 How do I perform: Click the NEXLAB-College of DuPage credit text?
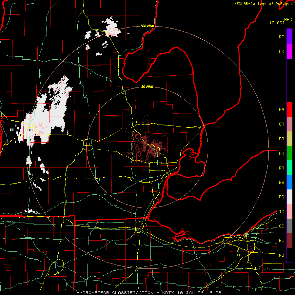click(x=262, y=4)
